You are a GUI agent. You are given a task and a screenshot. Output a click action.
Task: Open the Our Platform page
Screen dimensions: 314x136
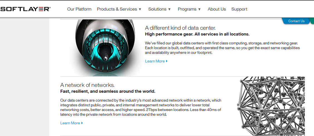pyautogui.click(x=79, y=9)
